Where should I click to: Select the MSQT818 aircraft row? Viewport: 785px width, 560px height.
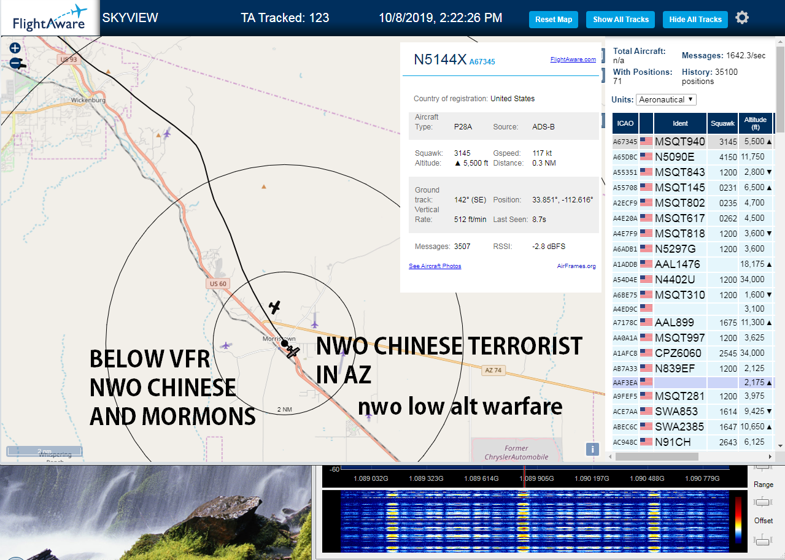pyautogui.click(x=692, y=234)
